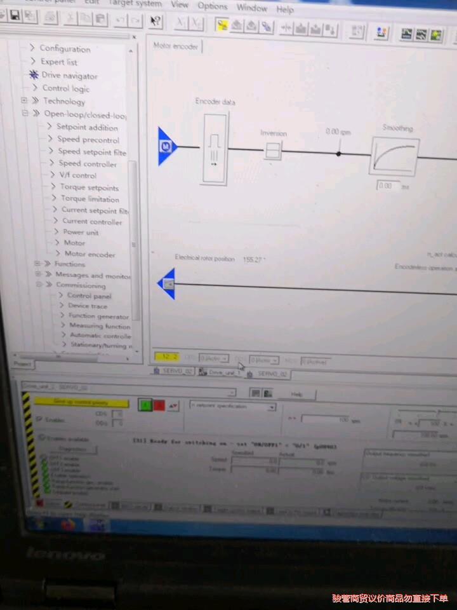Click the third icon right of the yellow one
457x610 pixels.
pyautogui.click(x=266, y=27)
